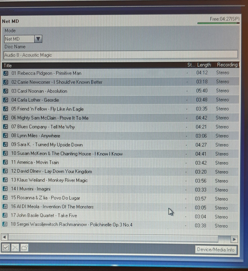Click music icon of Susan McKeon track
Image resolution: width=248 pixels, height=271 pixels.
(x=5, y=153)
